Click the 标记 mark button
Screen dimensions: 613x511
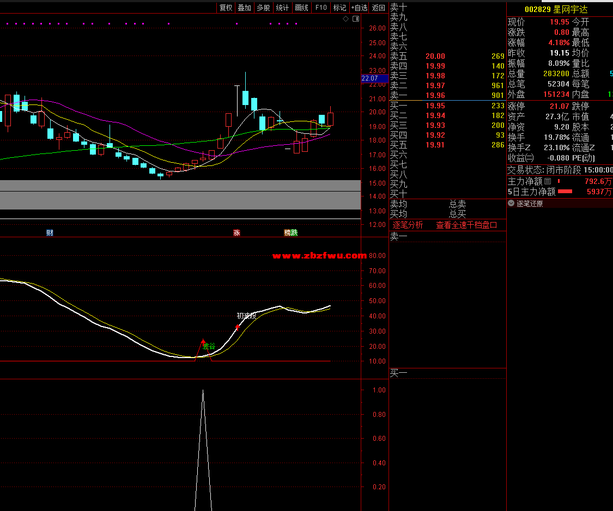(339, 8)
